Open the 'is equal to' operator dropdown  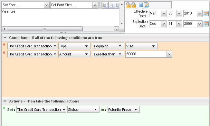coord(108,46)
